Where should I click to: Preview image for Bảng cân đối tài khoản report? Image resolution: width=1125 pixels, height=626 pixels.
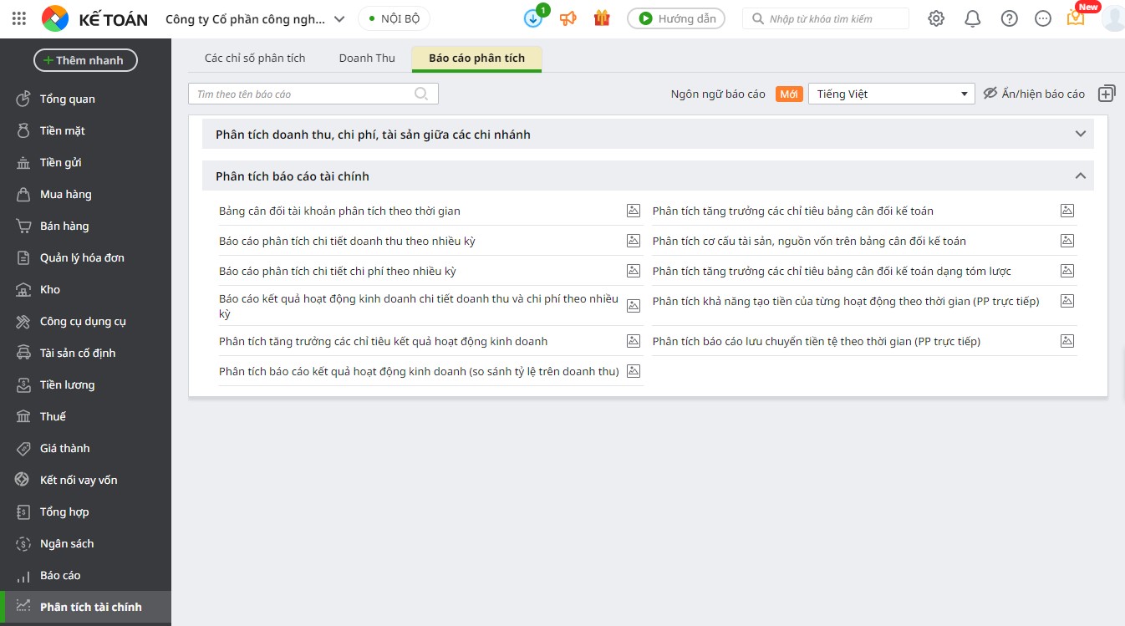(x=634, y=211)
